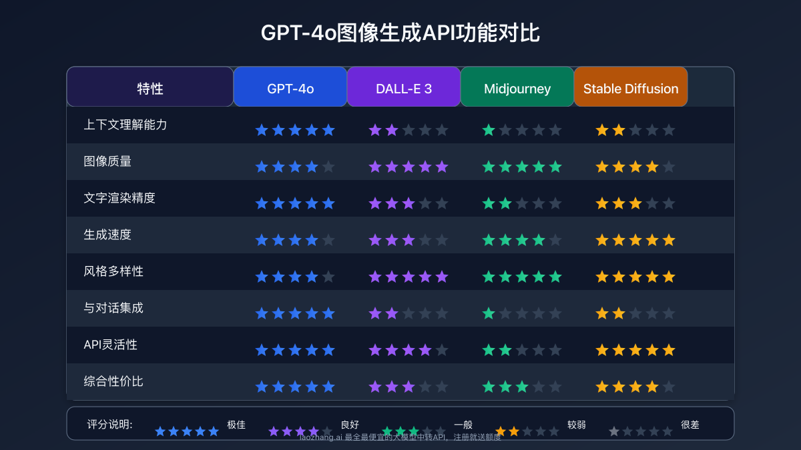Click Stable Diffusion star rating for 上下文理解能力
This screenshot has height=450, width=801.
[635, 130]
